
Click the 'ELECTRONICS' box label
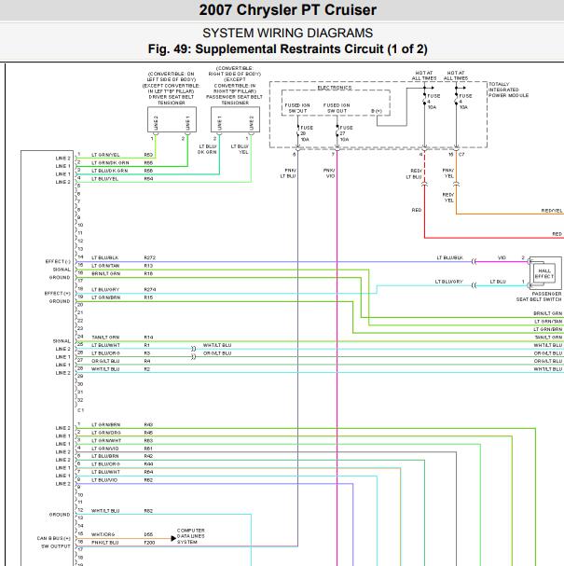[335, 88]
